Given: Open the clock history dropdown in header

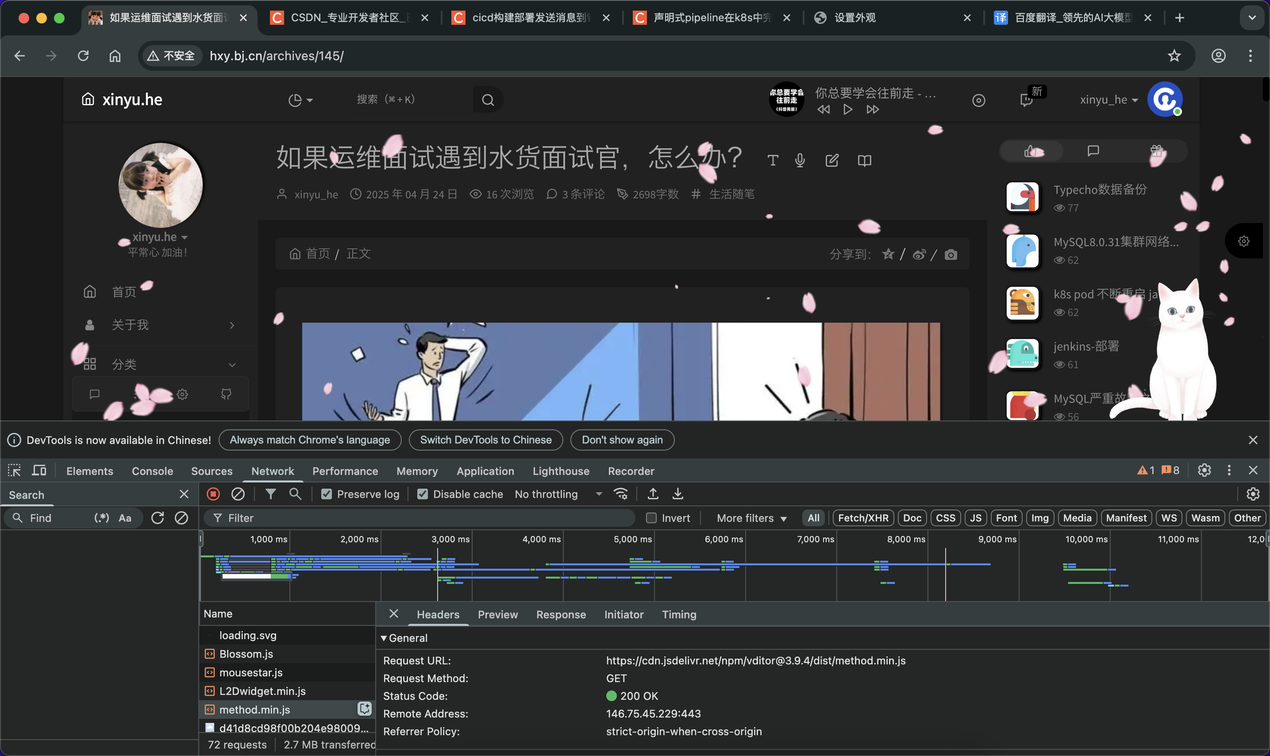Looking at the screenshot, I should (x=300, y=100).
